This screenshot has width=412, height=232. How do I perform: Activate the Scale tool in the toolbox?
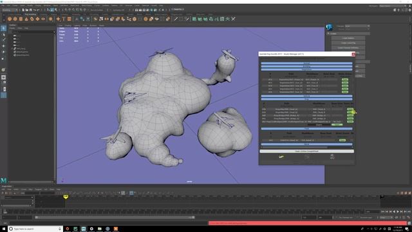pyautogui.click(x=3, y=58)
